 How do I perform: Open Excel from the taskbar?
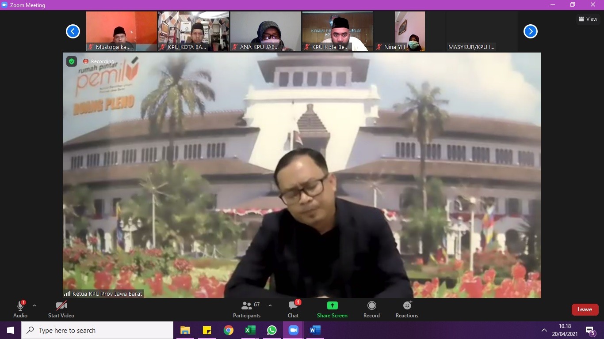(x=250, y=330)
